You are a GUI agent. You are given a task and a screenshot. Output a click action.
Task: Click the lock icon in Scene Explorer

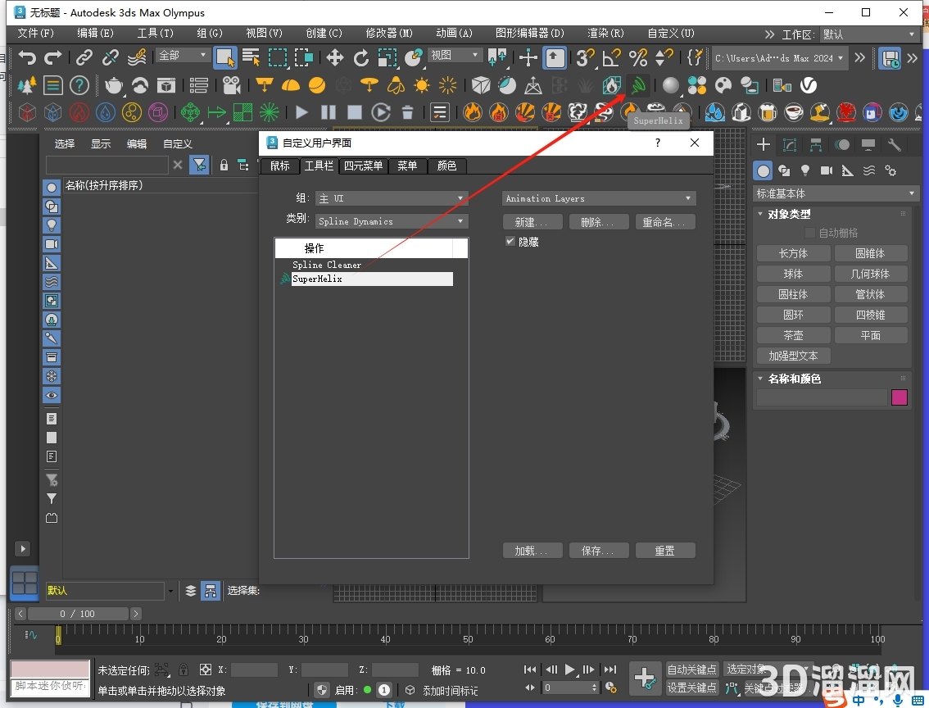pos(224,165)
